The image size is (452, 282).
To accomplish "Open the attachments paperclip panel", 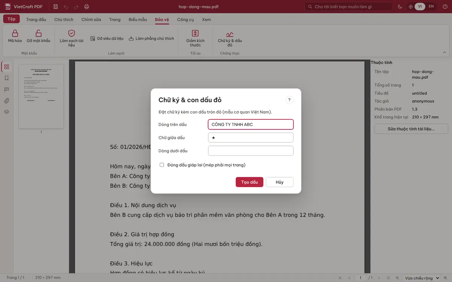I will [6, 101].
